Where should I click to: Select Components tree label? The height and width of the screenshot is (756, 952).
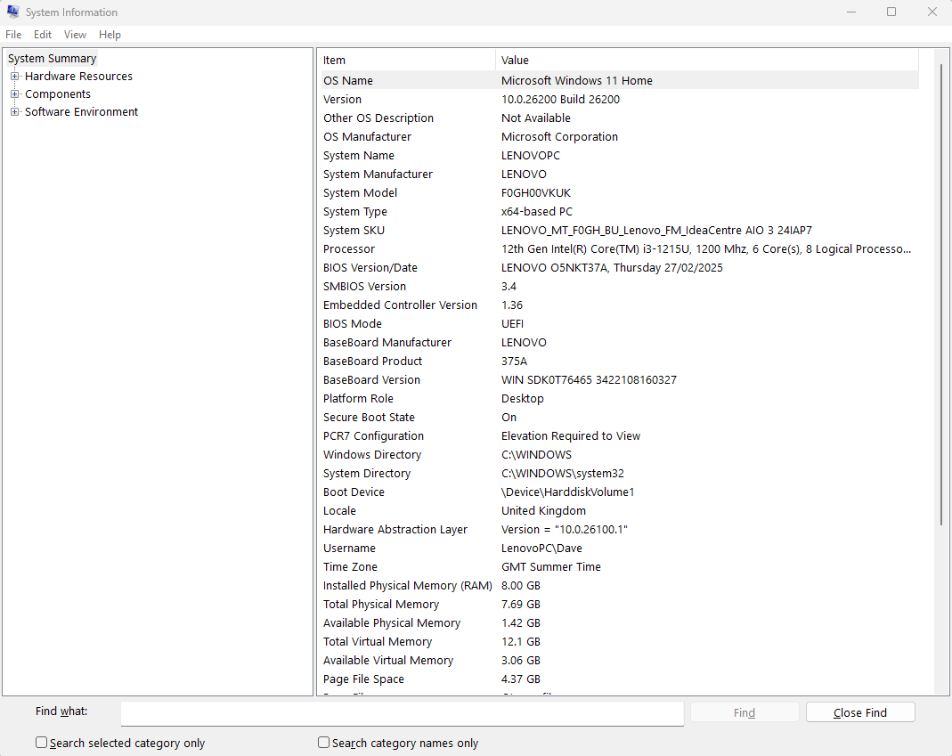[x=58, y=94]
